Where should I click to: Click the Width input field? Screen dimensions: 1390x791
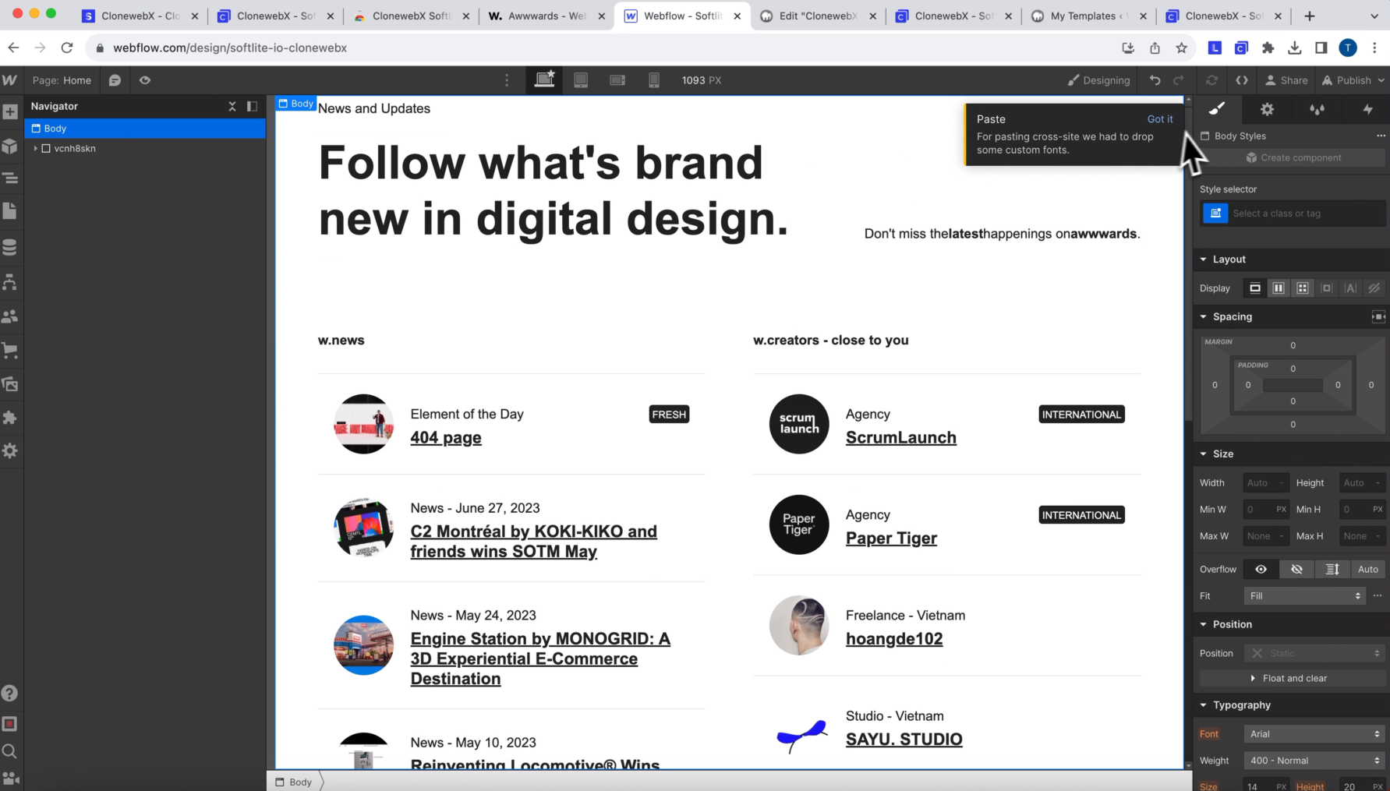coord(1266,483)
